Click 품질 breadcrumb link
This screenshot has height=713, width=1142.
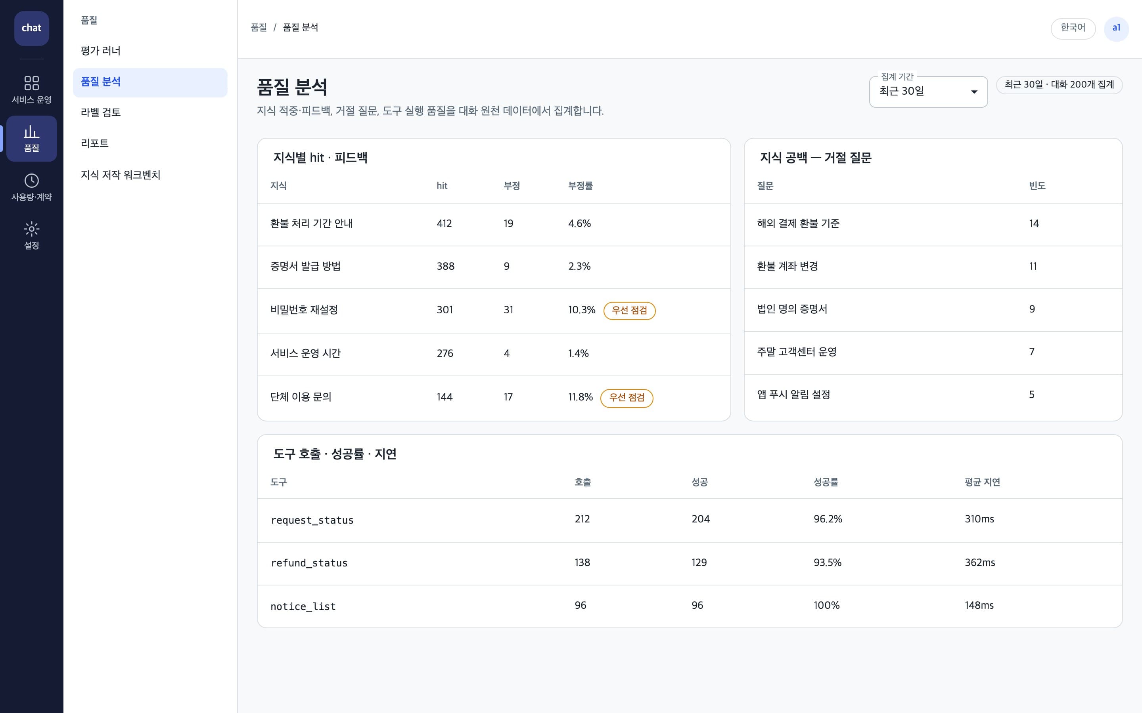point(259,28)
